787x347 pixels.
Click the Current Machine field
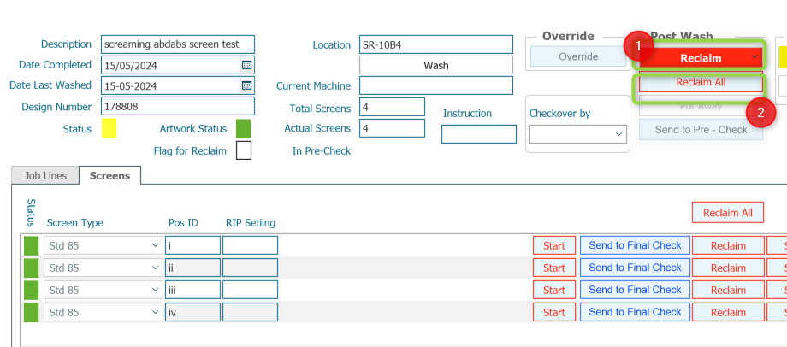[x=436, y=85]
